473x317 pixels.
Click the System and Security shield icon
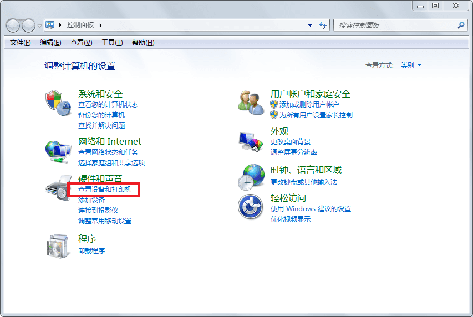[x=58, y=103]
